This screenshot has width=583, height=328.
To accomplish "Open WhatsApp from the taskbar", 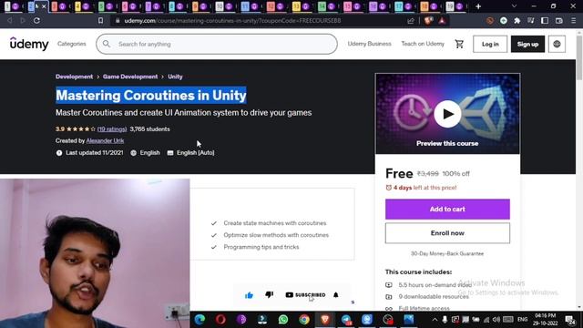I will coord(283,320).
